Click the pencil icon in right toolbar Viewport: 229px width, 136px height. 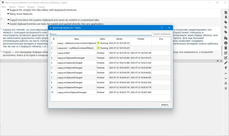[226, 63]
